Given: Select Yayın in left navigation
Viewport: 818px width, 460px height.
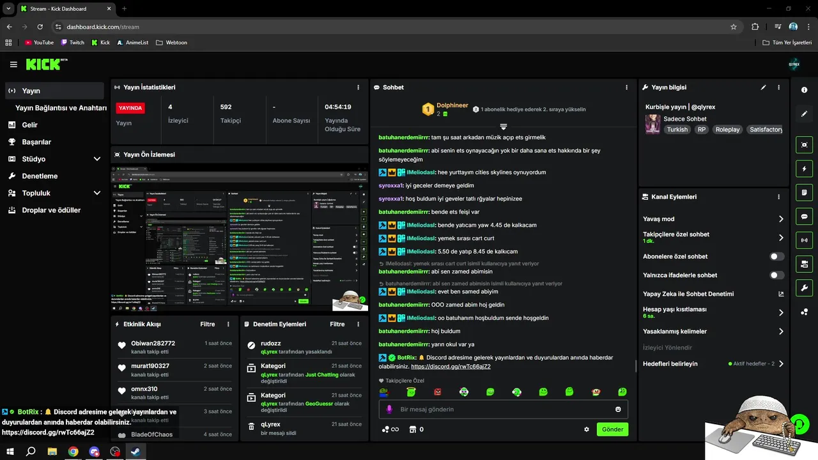Looking at the screenshot, I should (x=54, y=91).
